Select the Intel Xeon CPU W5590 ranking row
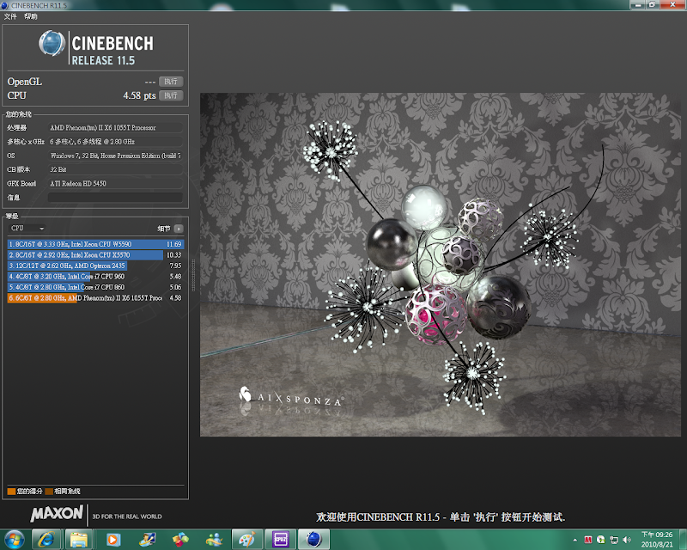This screenshot has height=550, width=687. click(95, 244)
